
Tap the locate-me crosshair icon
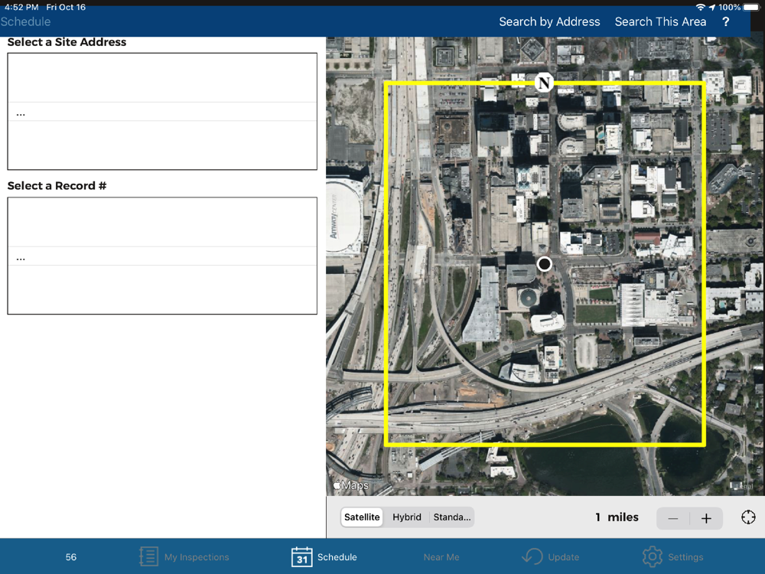[748, 517]
